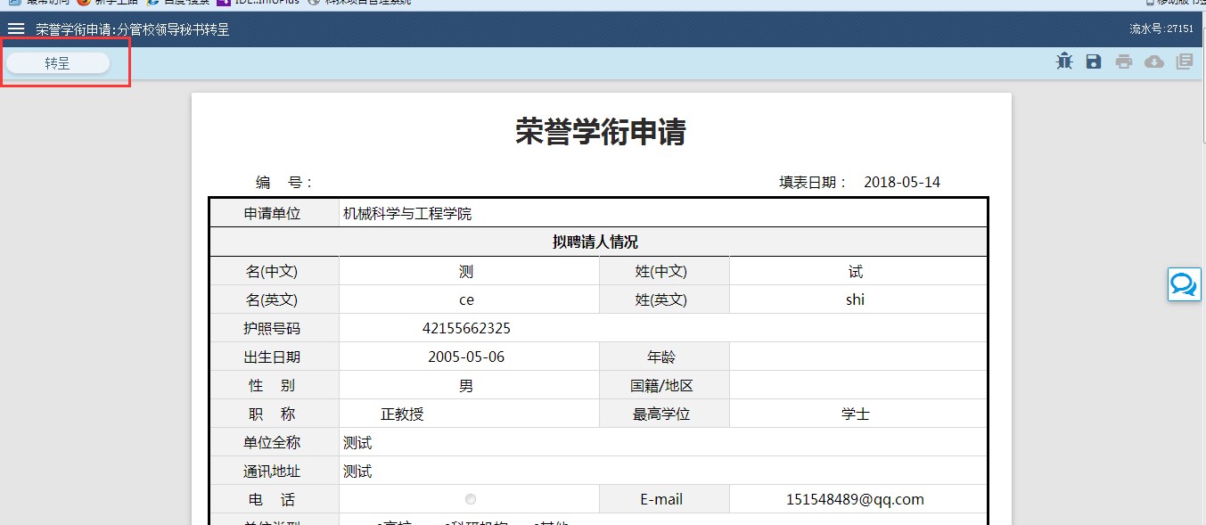Viewport: 1206px width, 525px height.
Task: Click the 拟聘请人情况 section header
Action: [x=599, y=242]
